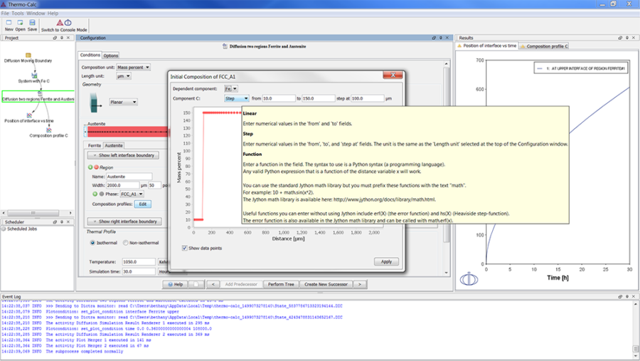
Task: Pin the Project panel
Action: pos(62,38)
